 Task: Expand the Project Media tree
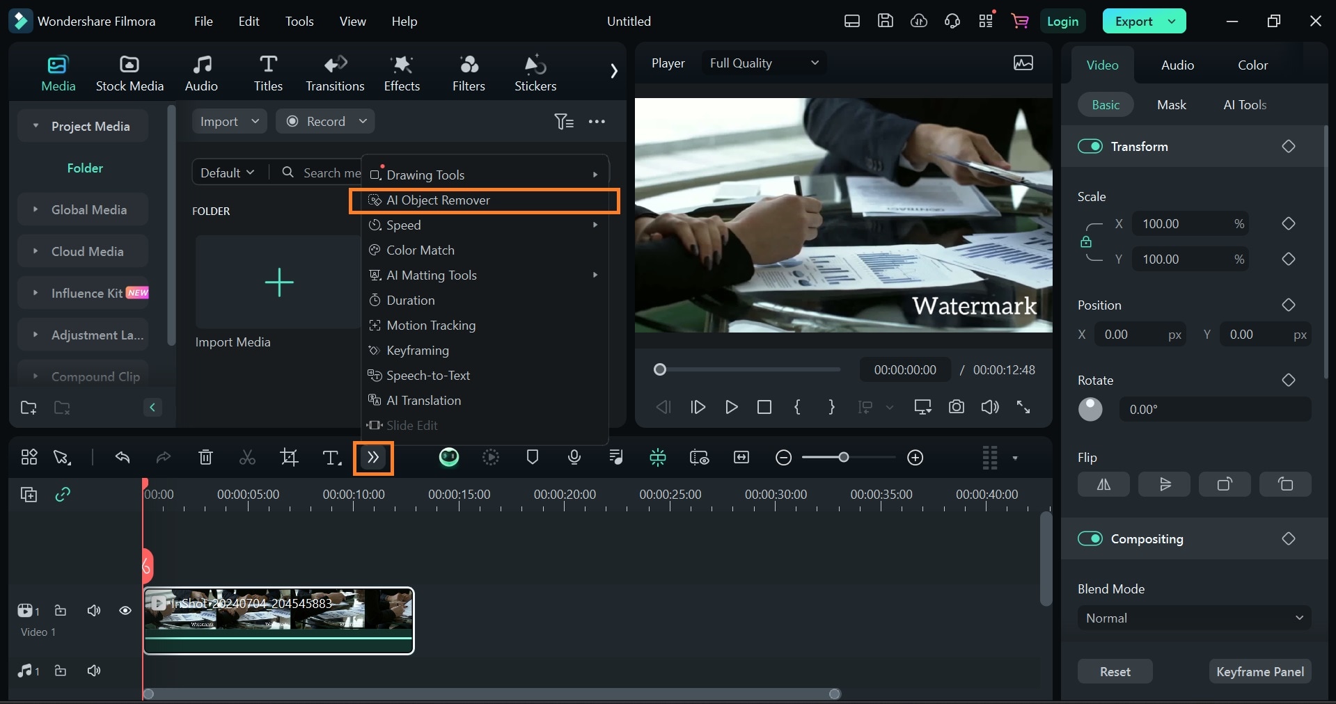pyautogui.click(x=36, y=126)
